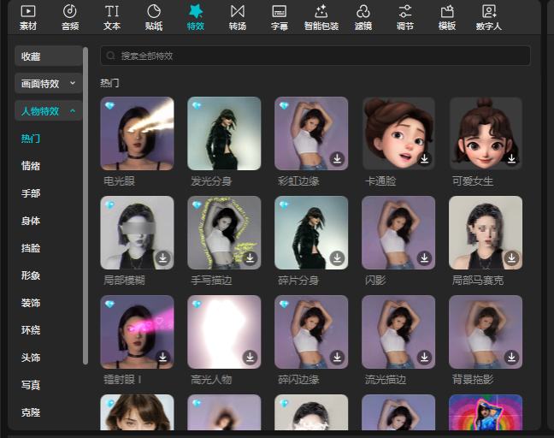Open the 贴纸 stickers tab
554x438 pixels.
click(x=154, y=18)
